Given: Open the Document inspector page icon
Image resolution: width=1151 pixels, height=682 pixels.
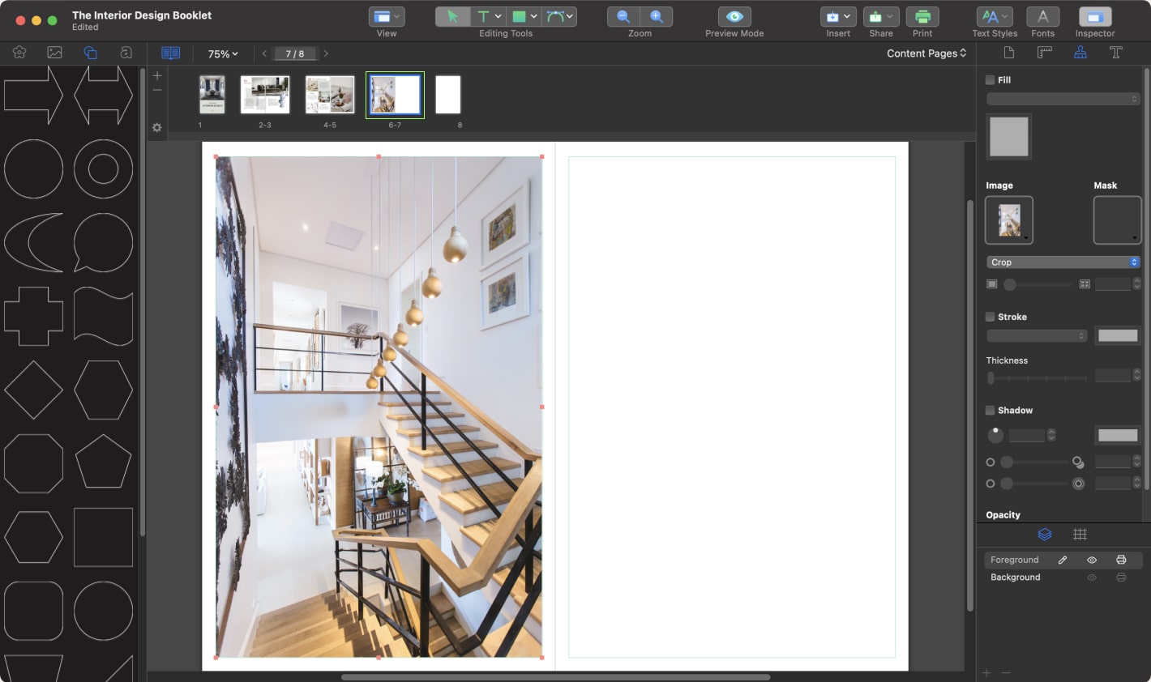Looking at the screenshot, I should coord(1008,53).
